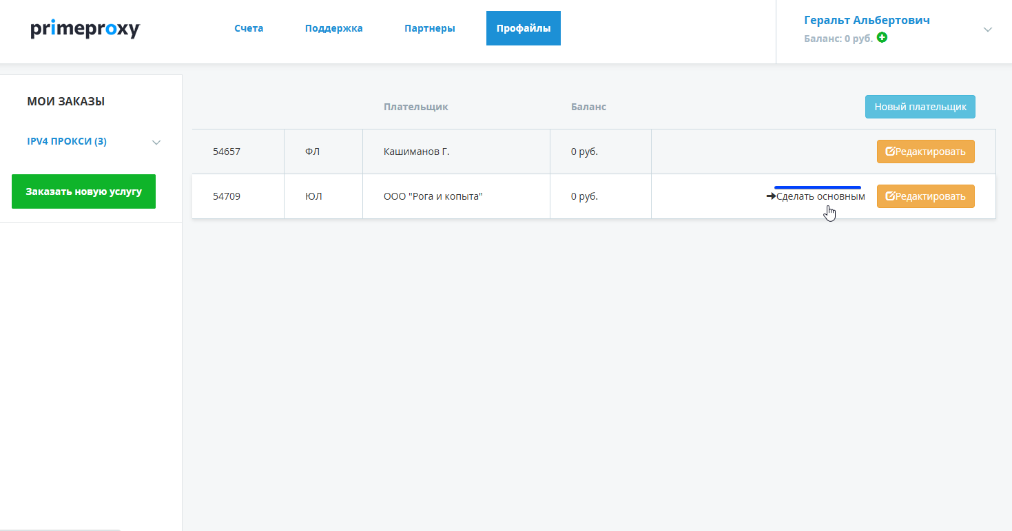Open IPV4 ПРОКСИ (3) orders list
The image size is (1012, 531).
coord(67,141)
